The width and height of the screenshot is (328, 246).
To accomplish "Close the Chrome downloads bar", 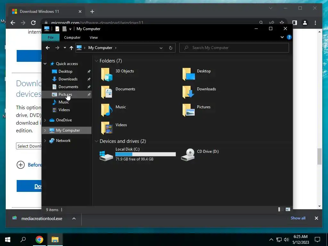I will (x=316, y=218).
